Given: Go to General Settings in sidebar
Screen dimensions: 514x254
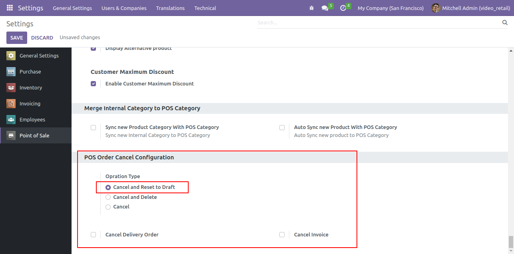Looking at the screenshot, I should click(36, 56).
